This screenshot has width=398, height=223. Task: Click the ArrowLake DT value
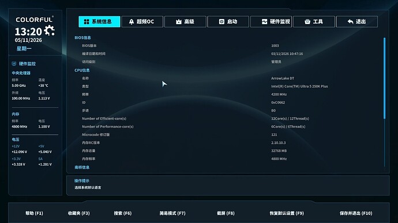click(x=283, y=78)
